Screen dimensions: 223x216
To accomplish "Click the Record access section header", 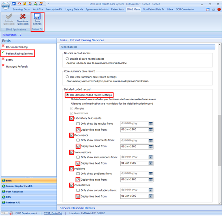I will (x=137, y=47).
